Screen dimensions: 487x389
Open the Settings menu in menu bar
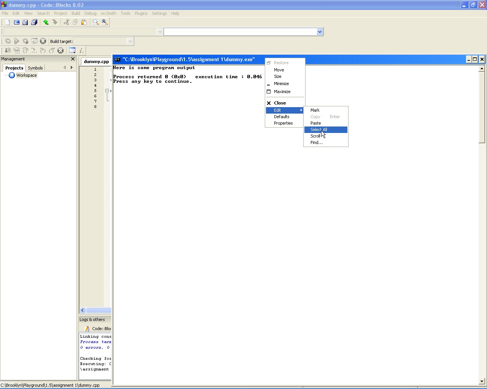pyautogui.click(x=159, y=13)
